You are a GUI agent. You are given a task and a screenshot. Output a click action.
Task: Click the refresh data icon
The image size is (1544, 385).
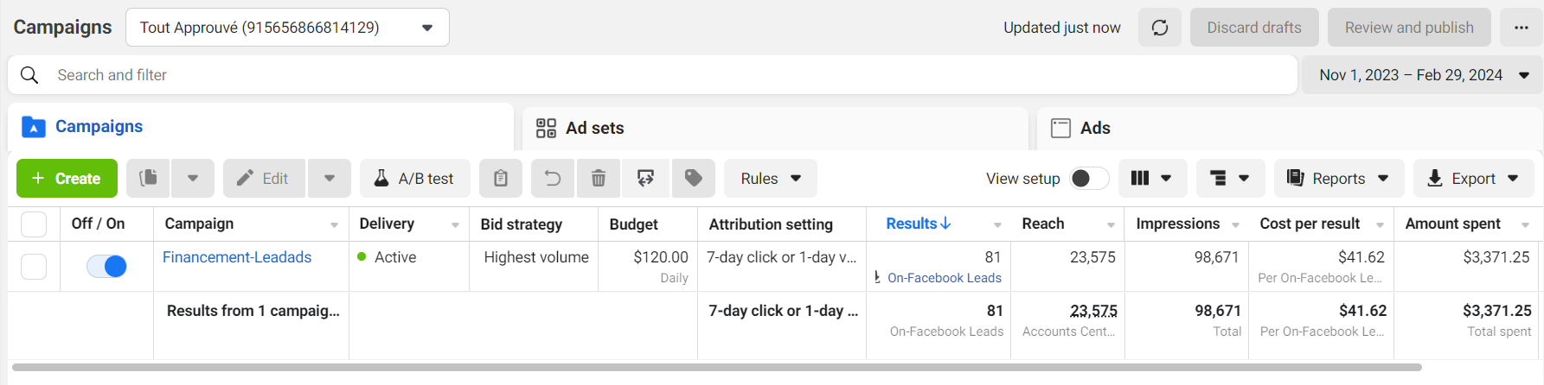[x=1160, y=28]
